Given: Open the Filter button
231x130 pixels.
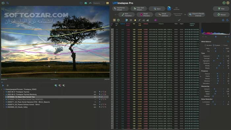Looking at the screenshot, I should pyautogui.click(x=221, y=9).
